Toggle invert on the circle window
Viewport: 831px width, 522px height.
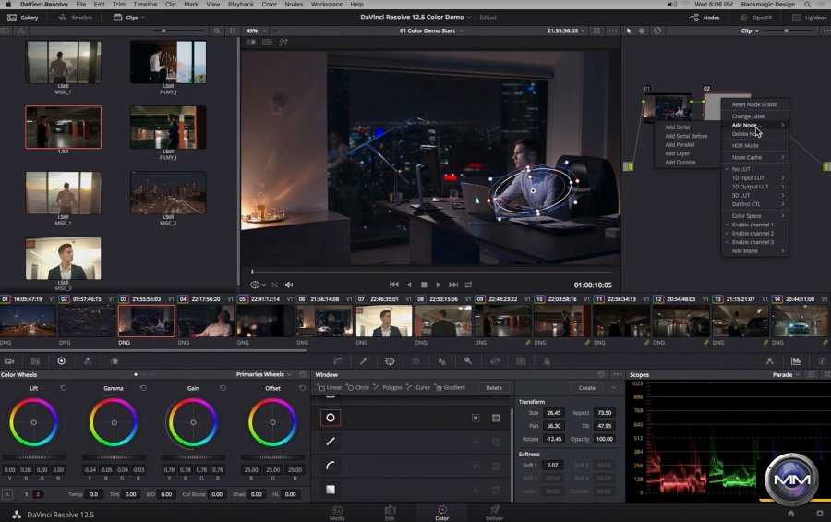point(476,418)
